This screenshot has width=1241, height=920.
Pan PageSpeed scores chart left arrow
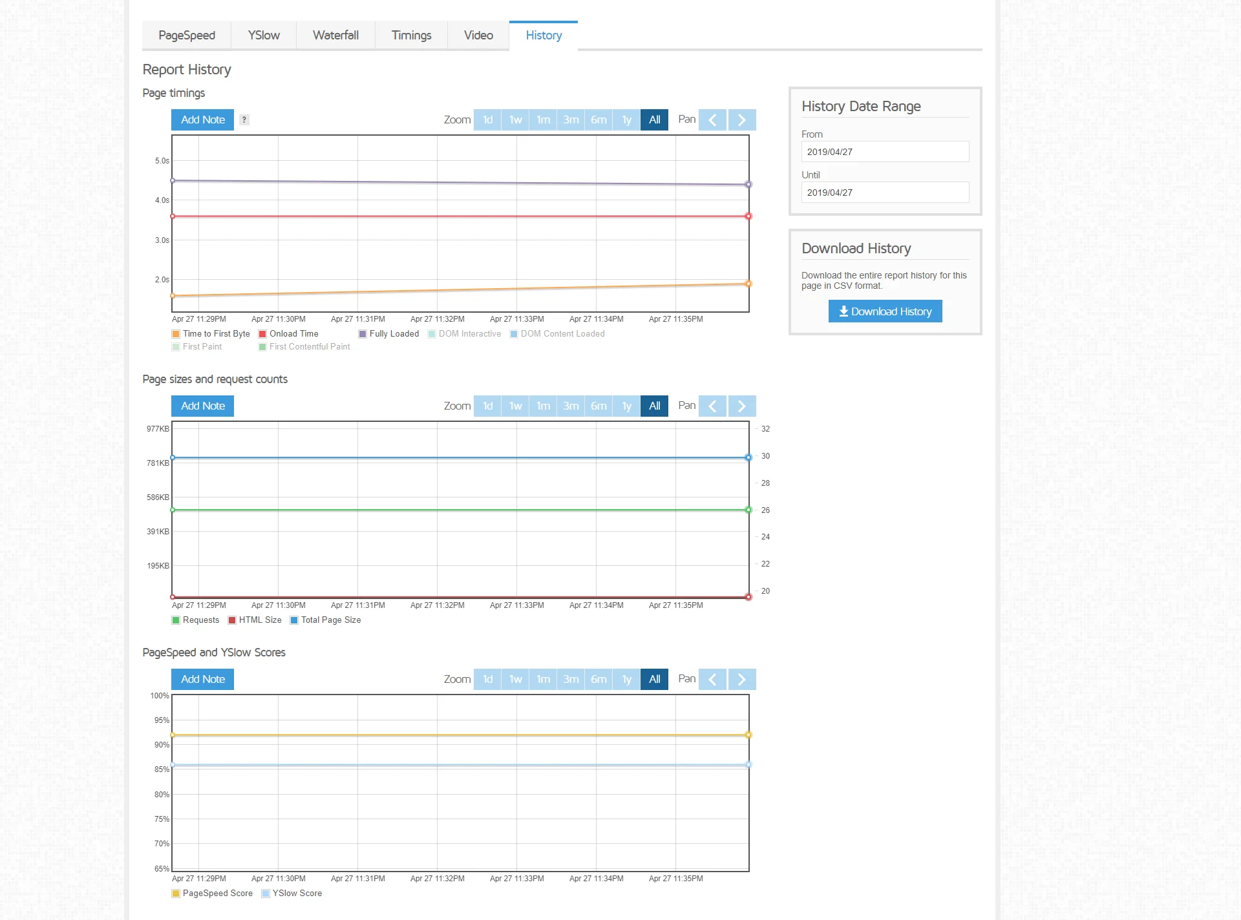[712, 679]
